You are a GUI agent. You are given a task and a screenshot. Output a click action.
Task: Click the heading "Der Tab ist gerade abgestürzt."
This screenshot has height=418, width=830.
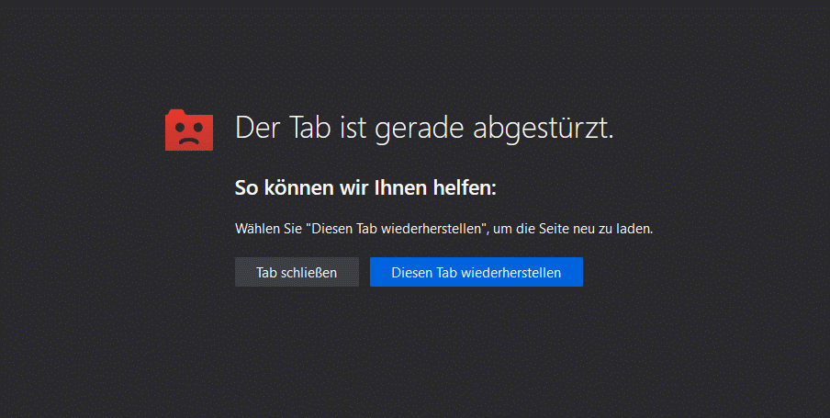tap(424, 128)
